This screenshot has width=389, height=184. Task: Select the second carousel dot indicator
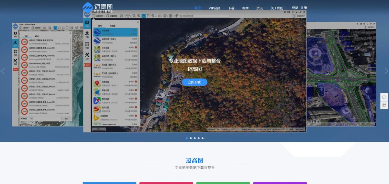pos(191,138)
